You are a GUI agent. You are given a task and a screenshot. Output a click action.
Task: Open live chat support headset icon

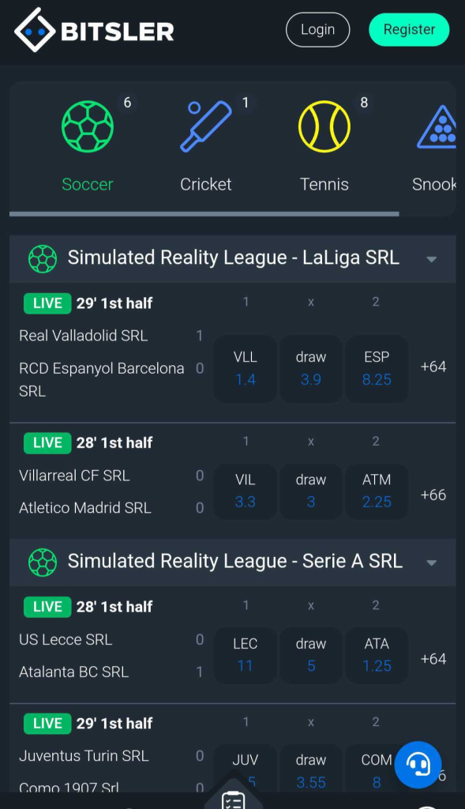point(418,765)
